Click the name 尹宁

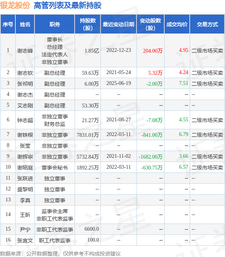(x=25, y=230)
